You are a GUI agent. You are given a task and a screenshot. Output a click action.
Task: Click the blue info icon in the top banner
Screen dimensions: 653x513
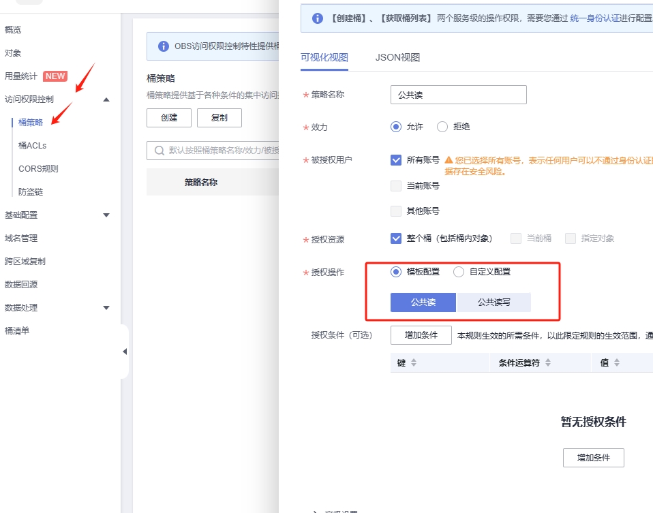point(318,18)
